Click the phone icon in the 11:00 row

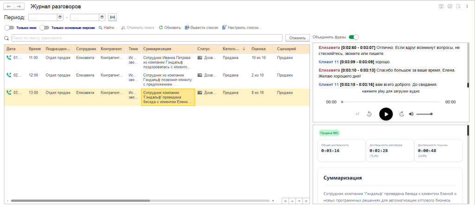(x=9, y=58)
